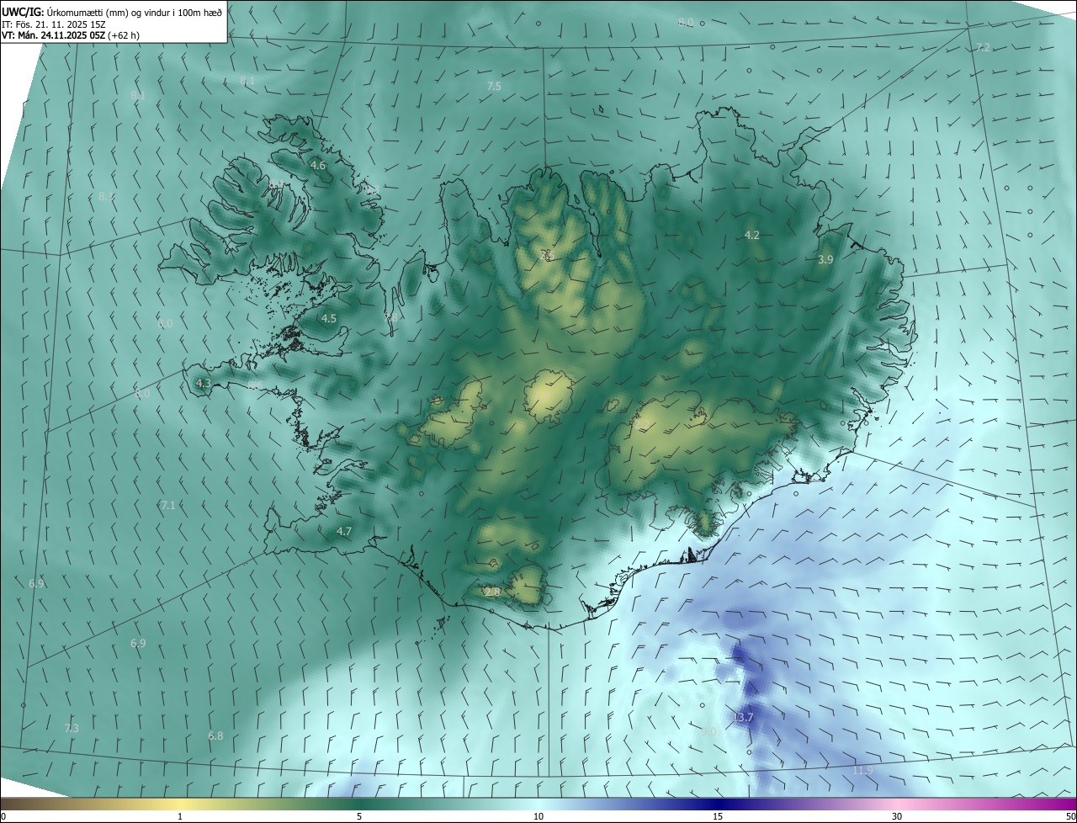Click the 1 tick on the color scale
Image resolution: width=1077 pixels, height=823 pixels.
[x=180, y=816]
